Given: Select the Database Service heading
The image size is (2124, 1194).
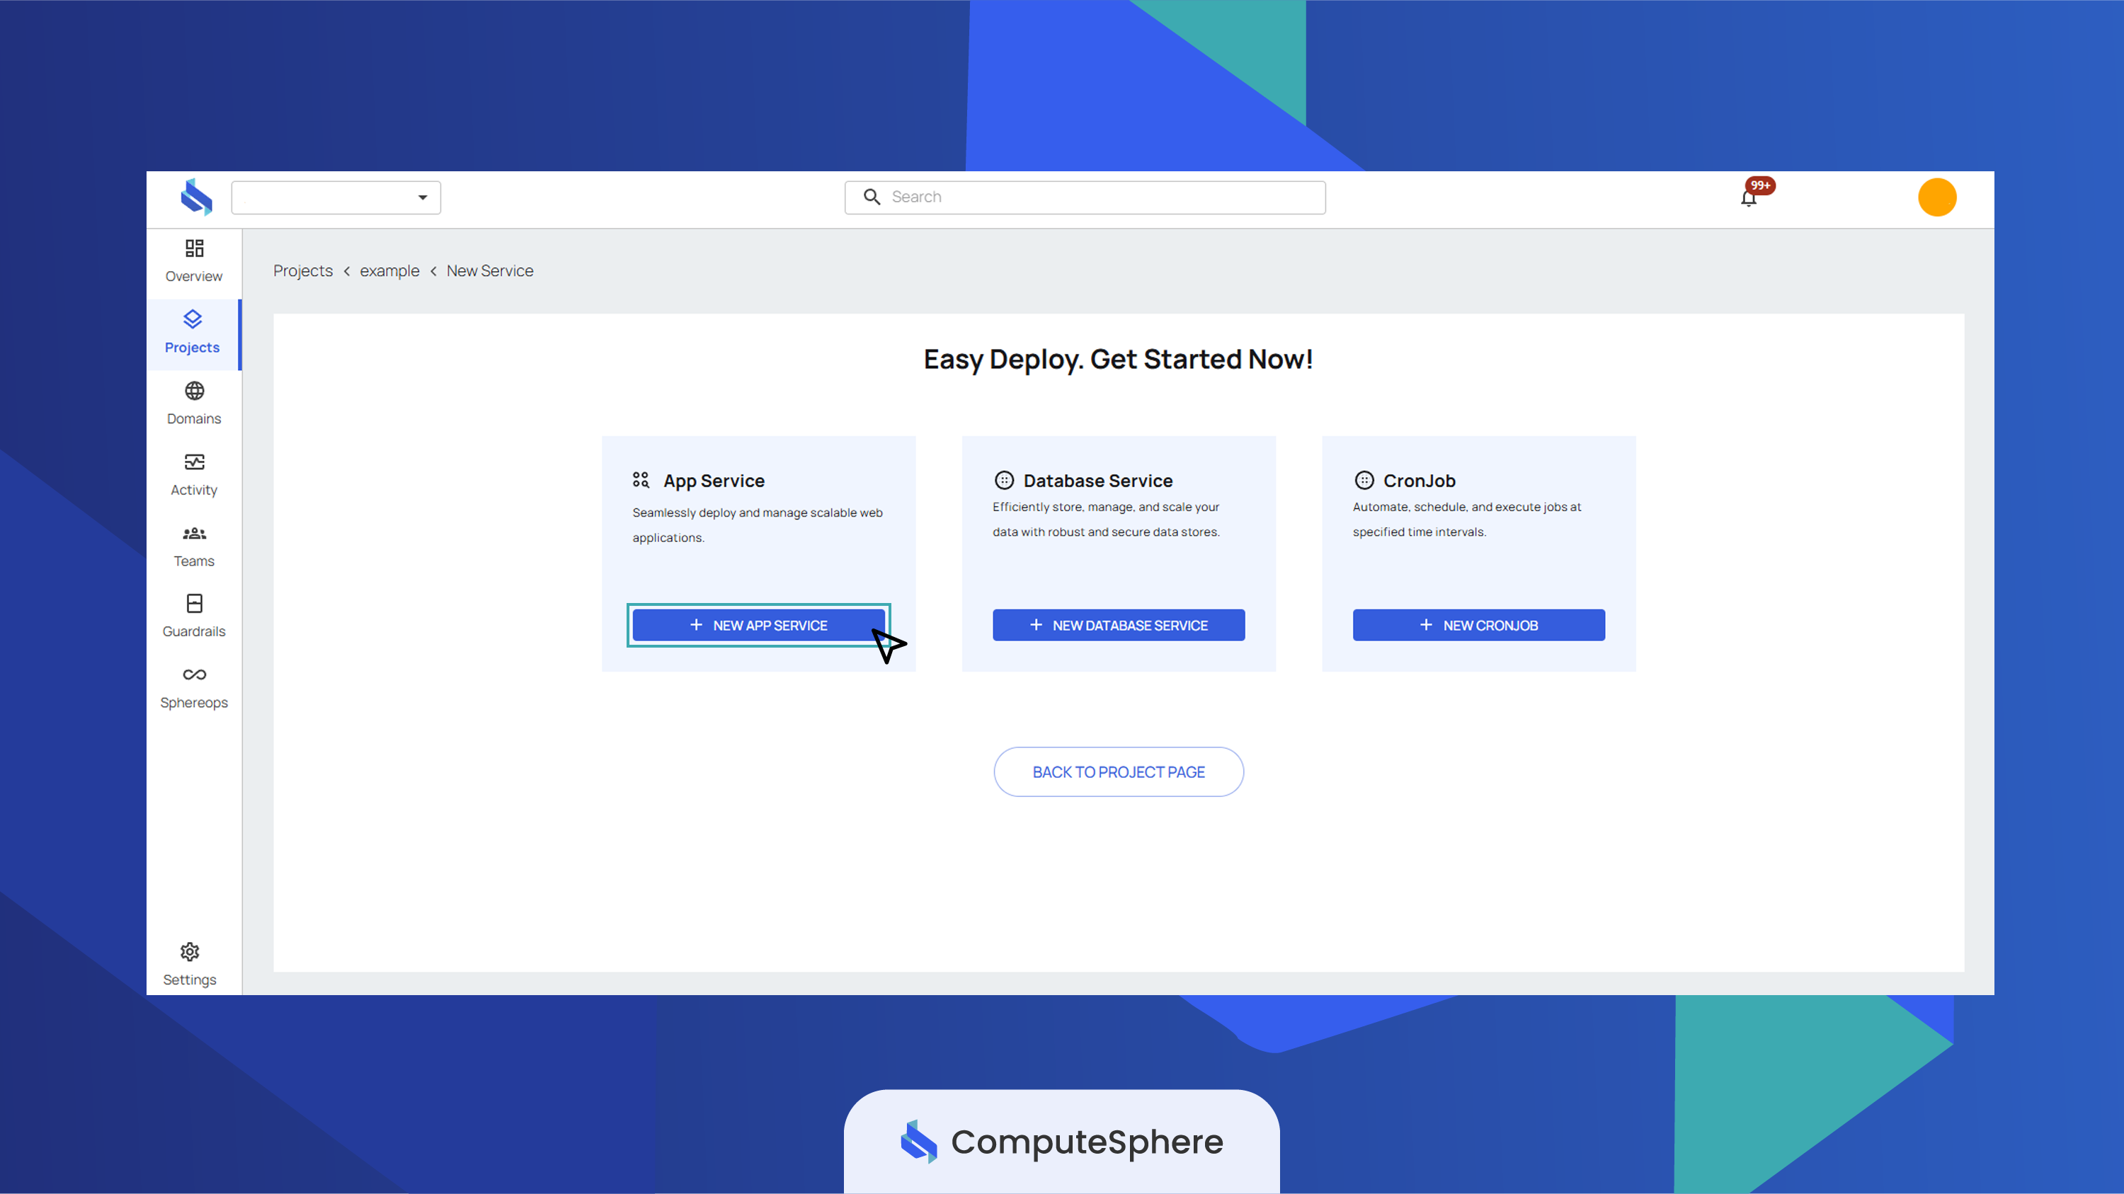Looking at the screenshot, I should pyautogui.click(x=1097, y=481).
